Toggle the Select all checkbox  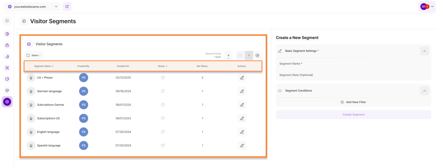(x=28, y=55)
